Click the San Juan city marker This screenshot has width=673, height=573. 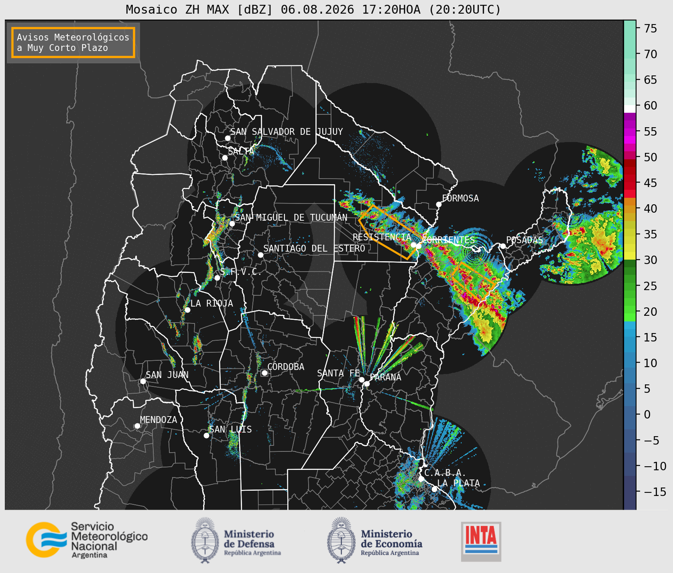pos(143,381)
